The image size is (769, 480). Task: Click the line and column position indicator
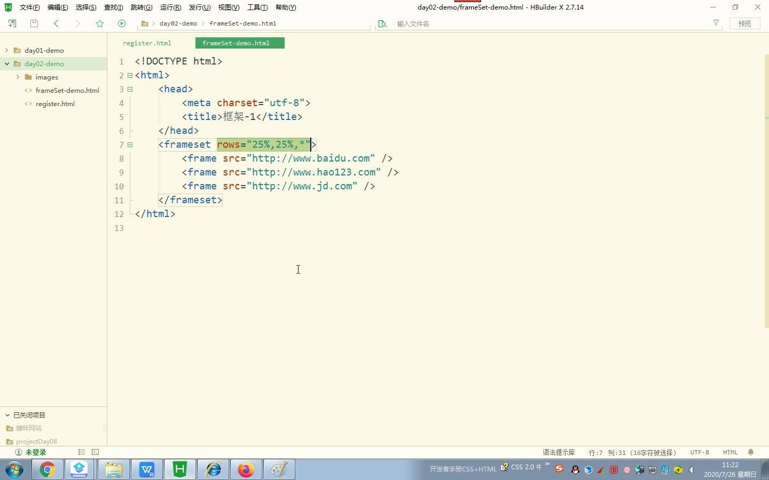[632, 452]
